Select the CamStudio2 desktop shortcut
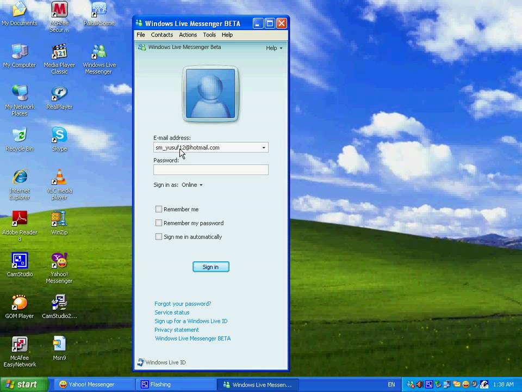This screenshot has height=392, width=522. click(59, 307)
